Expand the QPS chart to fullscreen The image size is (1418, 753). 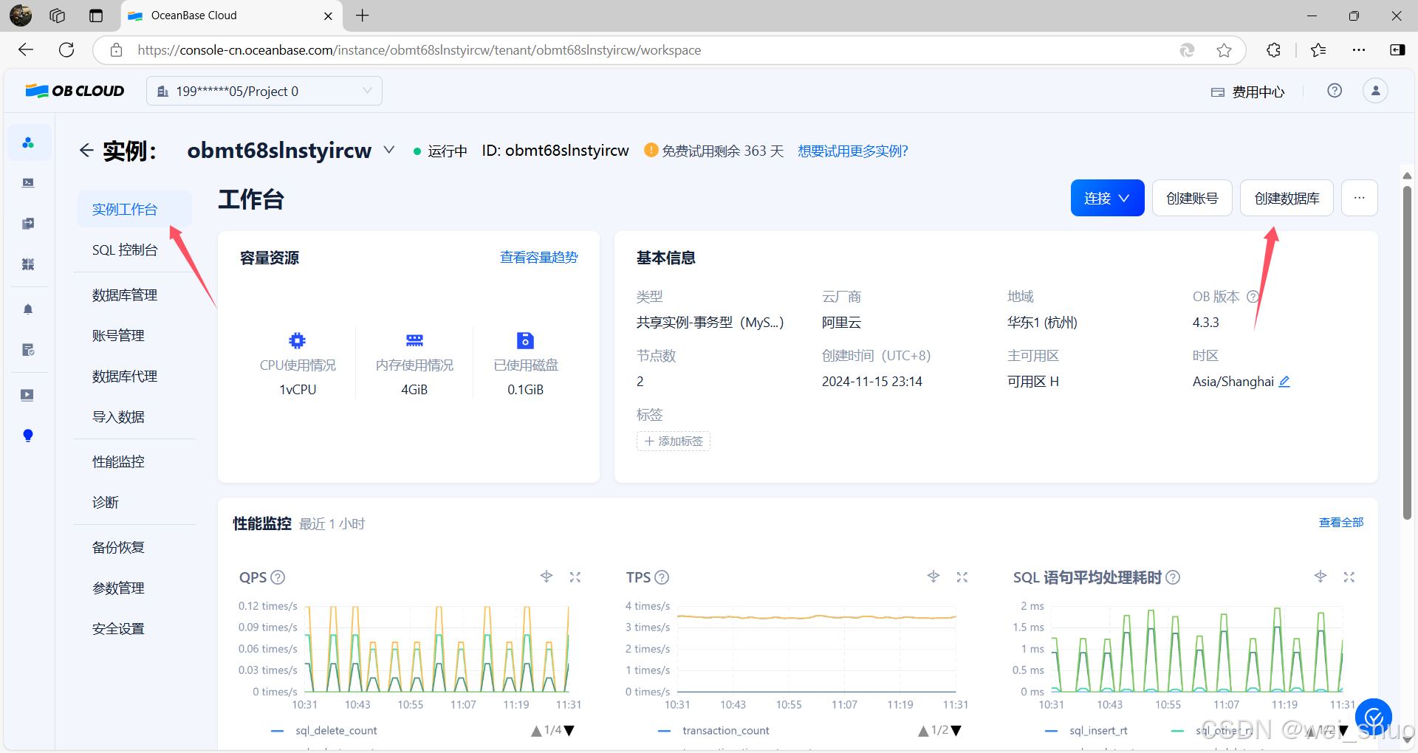pyautogui.click(x=575, y=577)
